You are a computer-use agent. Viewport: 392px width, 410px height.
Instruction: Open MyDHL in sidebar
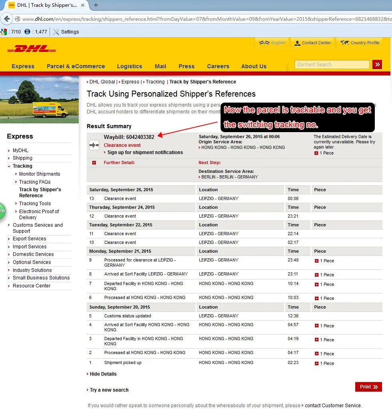[x=20, y=151]
